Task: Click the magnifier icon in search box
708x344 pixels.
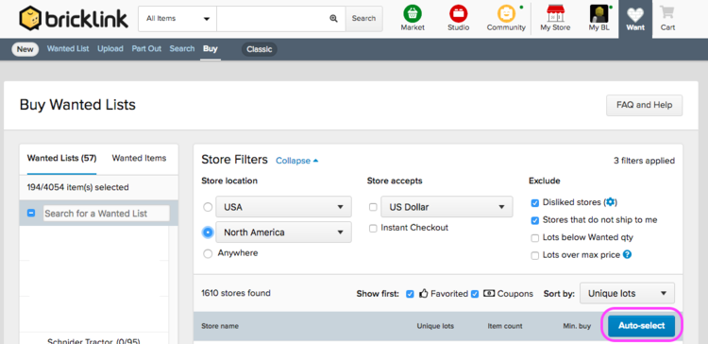Action: click(333, 19)
